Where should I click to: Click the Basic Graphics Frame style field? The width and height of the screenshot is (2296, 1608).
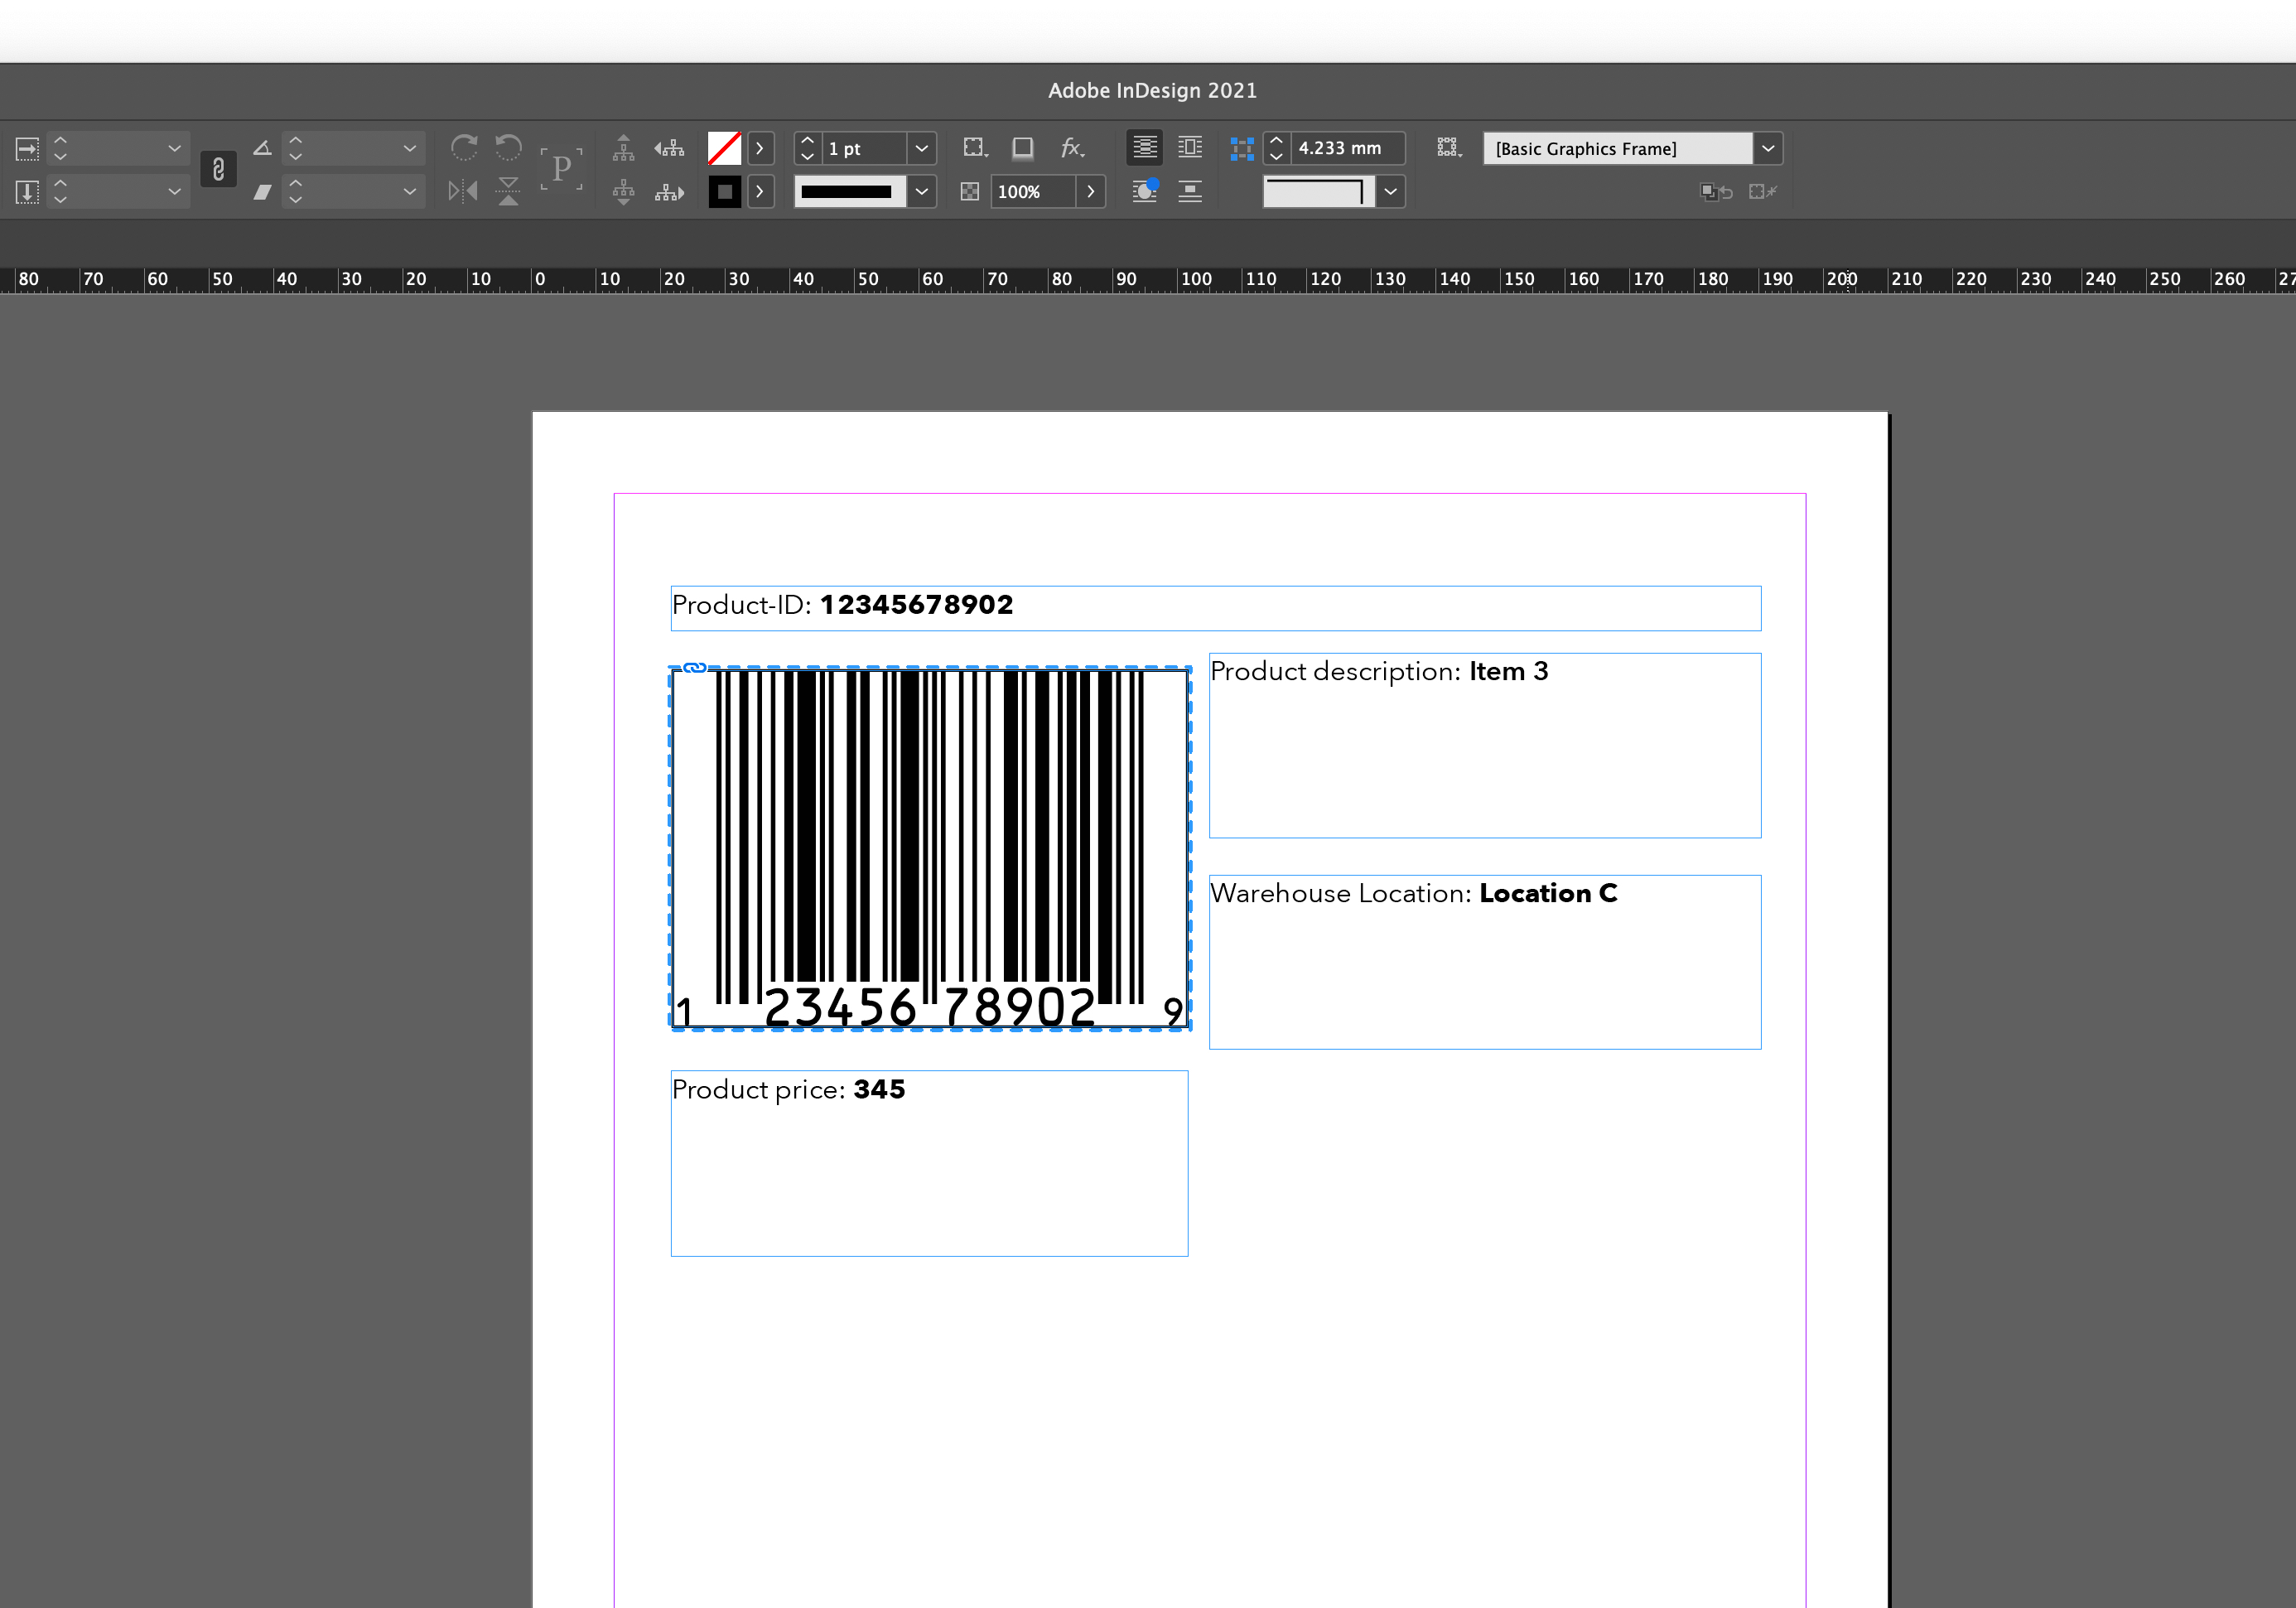click(1617, 148)
